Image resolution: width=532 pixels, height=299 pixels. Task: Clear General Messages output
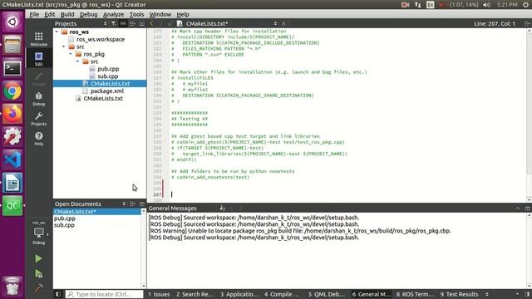pos(222,208)
